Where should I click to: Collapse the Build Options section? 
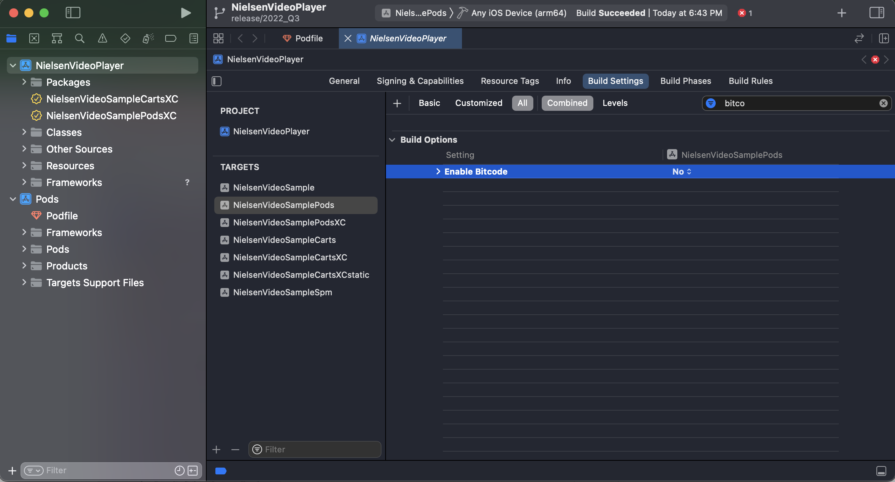[392, 140]
